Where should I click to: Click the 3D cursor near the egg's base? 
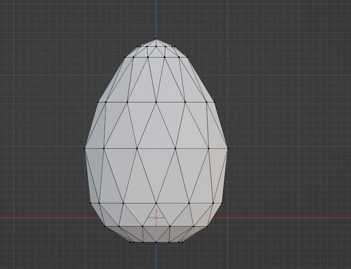(156, 218)
